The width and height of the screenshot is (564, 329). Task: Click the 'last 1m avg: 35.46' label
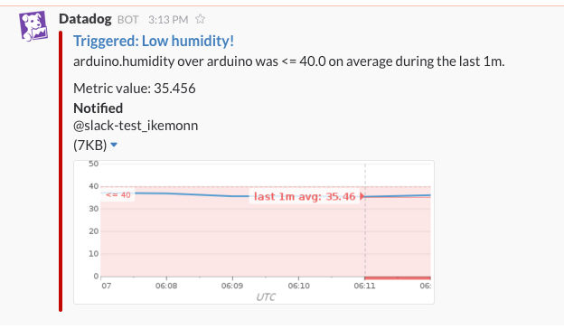(305, 197)
